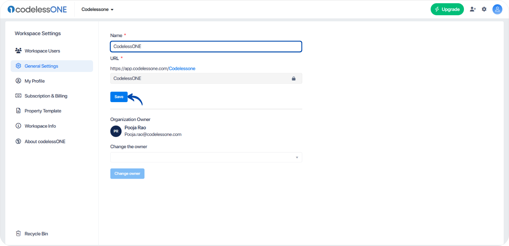Click the Workspace Settings heading
This screenshot has width=509, height=246.
coord(38,33)
